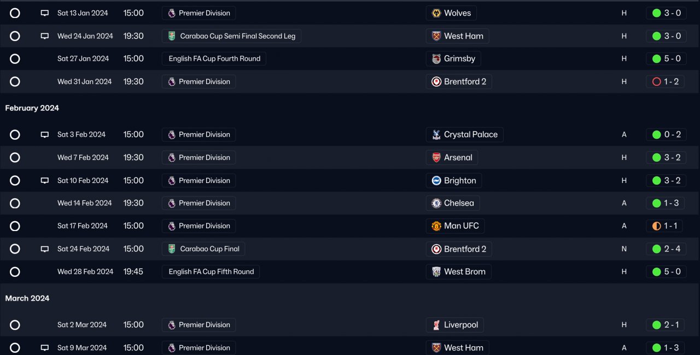Click TV icon on the Carabao Cup Final row
The width and height of the screenshot is (700, 355).
[45, 249]
